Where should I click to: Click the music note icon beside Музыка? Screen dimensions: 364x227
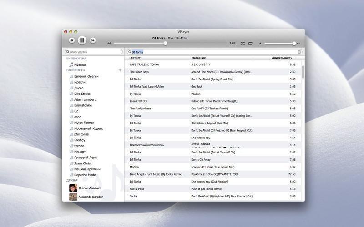71,64
